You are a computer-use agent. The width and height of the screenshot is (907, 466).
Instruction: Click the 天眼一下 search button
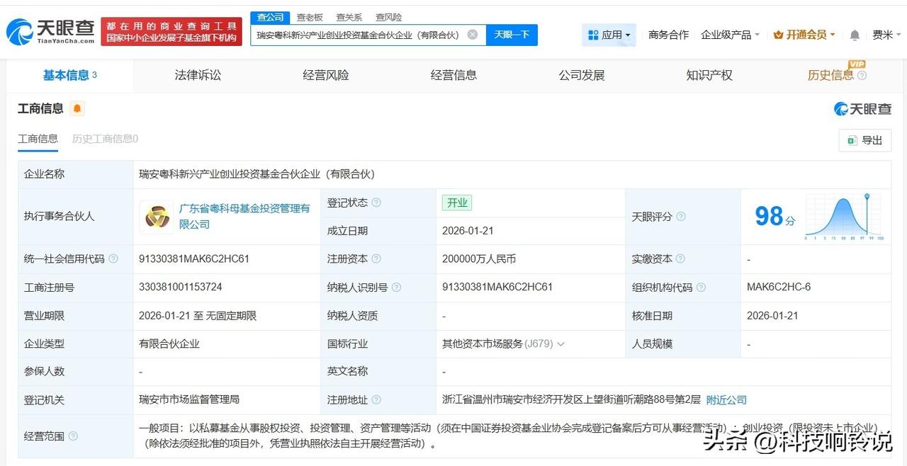(x=512, y=34)
